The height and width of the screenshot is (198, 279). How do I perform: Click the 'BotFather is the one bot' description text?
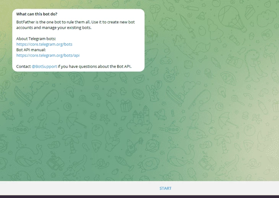(x=75, y=25)
